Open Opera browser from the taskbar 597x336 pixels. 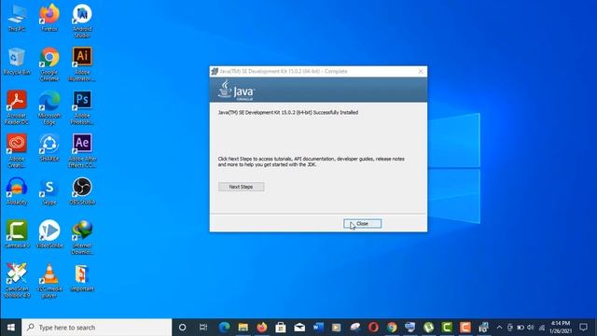(373, 328)
